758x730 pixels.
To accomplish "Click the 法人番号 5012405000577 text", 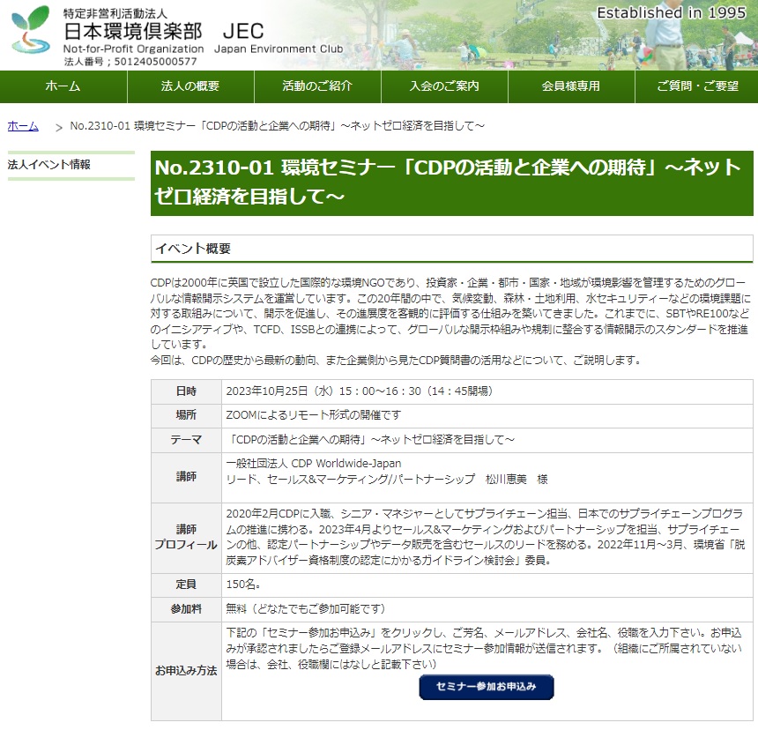I will (x=130, y=62).
